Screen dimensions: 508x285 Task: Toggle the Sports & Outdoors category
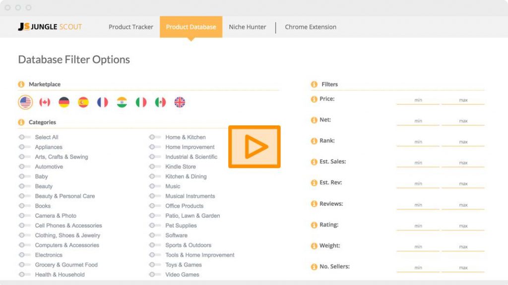[x=155, y=245]
